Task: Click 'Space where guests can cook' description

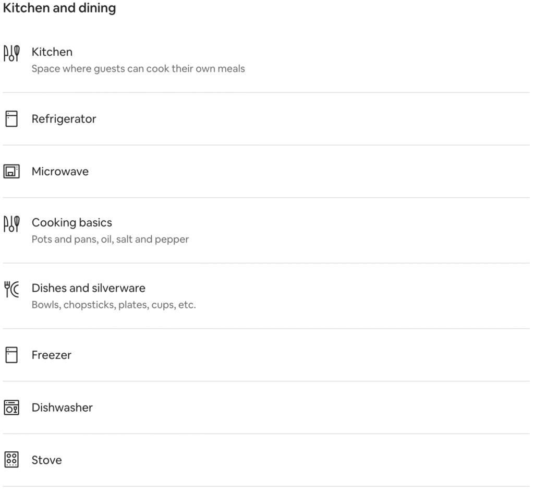Action: pyautogui.click(x=138, y=69)
